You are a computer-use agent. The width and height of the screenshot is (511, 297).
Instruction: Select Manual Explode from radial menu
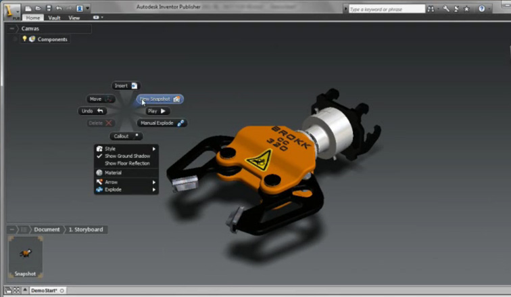point(162,123)
